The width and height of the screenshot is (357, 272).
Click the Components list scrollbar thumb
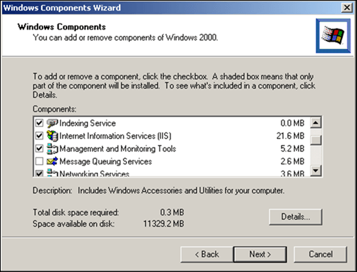[316, 140]
